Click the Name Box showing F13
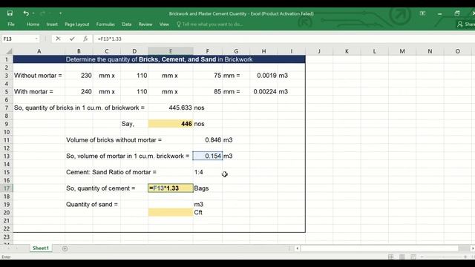 point(18,39)
